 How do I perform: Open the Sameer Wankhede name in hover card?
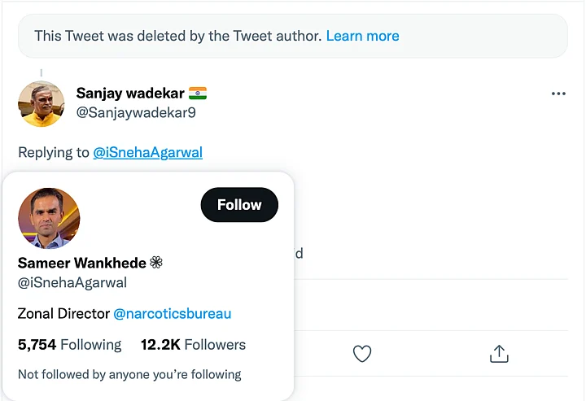click(x=81, y=263)
